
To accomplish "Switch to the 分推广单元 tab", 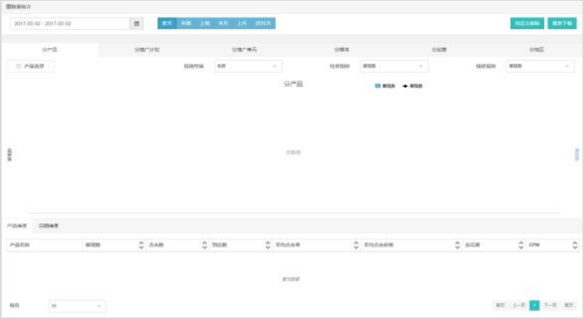I will click(244, 50).
